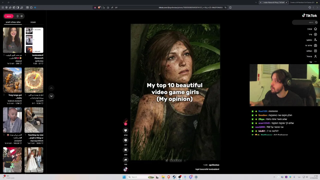Toggle browser sidebar panel
The image size is (320, 180).
pyautogui.click(x=18, y=7)
